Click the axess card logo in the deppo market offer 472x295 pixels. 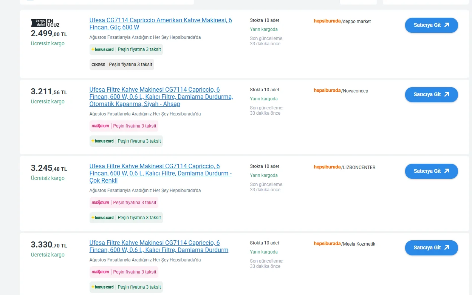pos(98,65)
